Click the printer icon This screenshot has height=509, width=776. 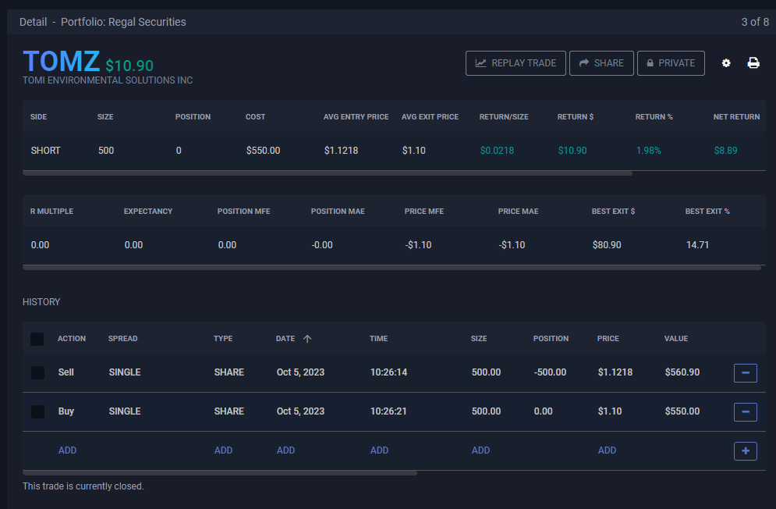pos(753,63)
